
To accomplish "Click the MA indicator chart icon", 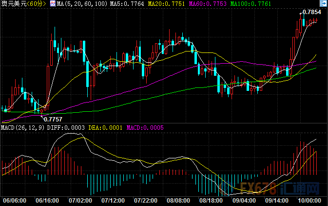I will coord(53,4).
